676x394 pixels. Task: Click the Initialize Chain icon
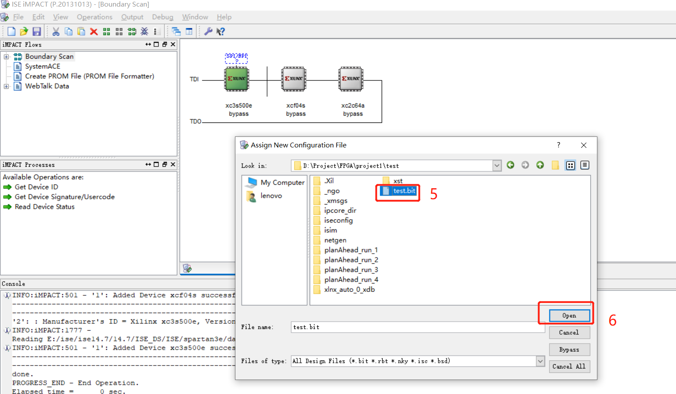click(132, 32)
